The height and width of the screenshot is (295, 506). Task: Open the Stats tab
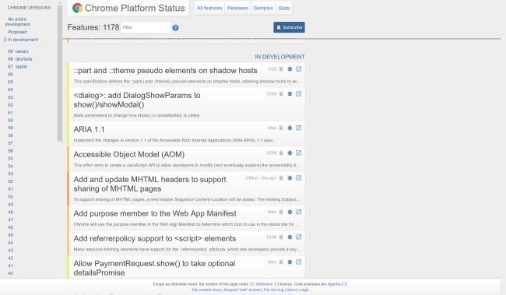point(284,8)
